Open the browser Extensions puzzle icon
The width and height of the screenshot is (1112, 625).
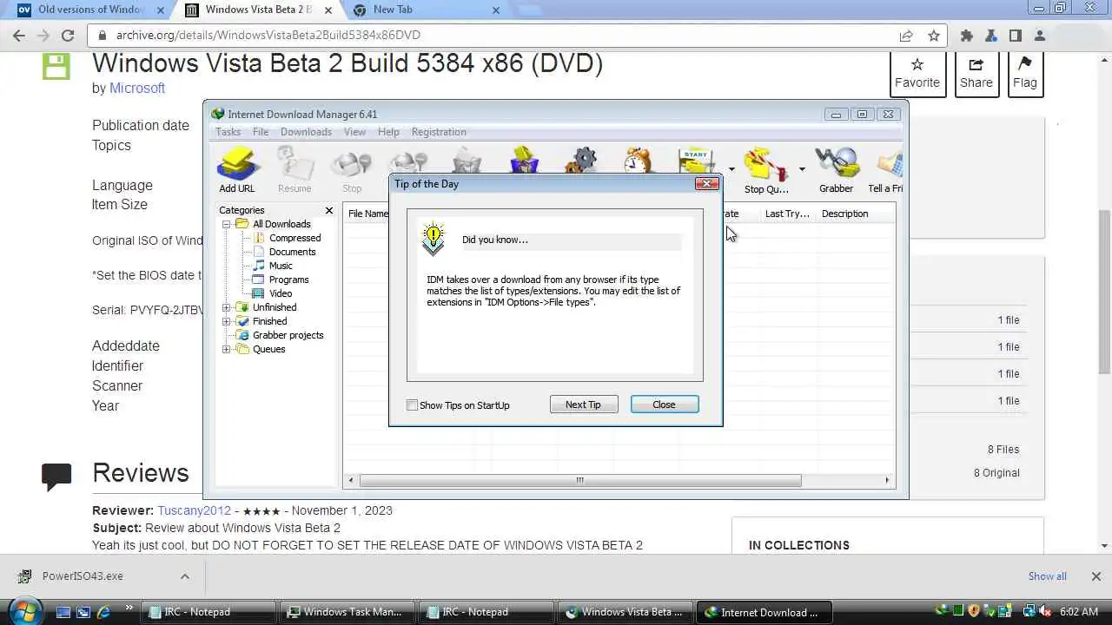966,36
